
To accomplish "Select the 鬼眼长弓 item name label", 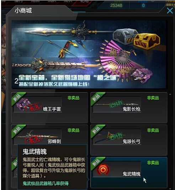I will pyautogui.click(x=131, y=141).
